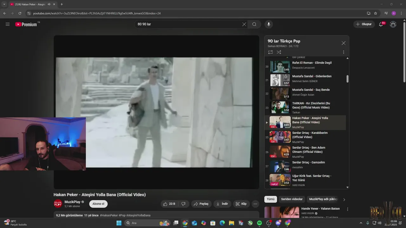Open Chrome profile avatar
The image size is (406, 228).
click(x=394, y=13)
